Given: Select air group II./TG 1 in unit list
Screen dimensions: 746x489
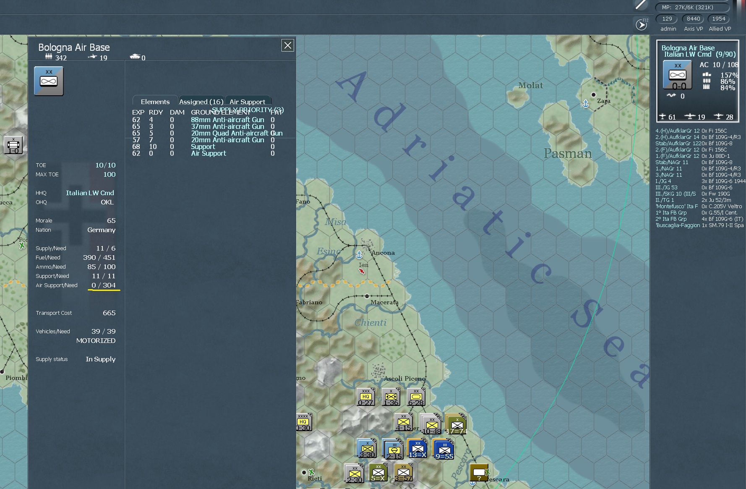Looking at the screenshot, I should coord(700,200).
